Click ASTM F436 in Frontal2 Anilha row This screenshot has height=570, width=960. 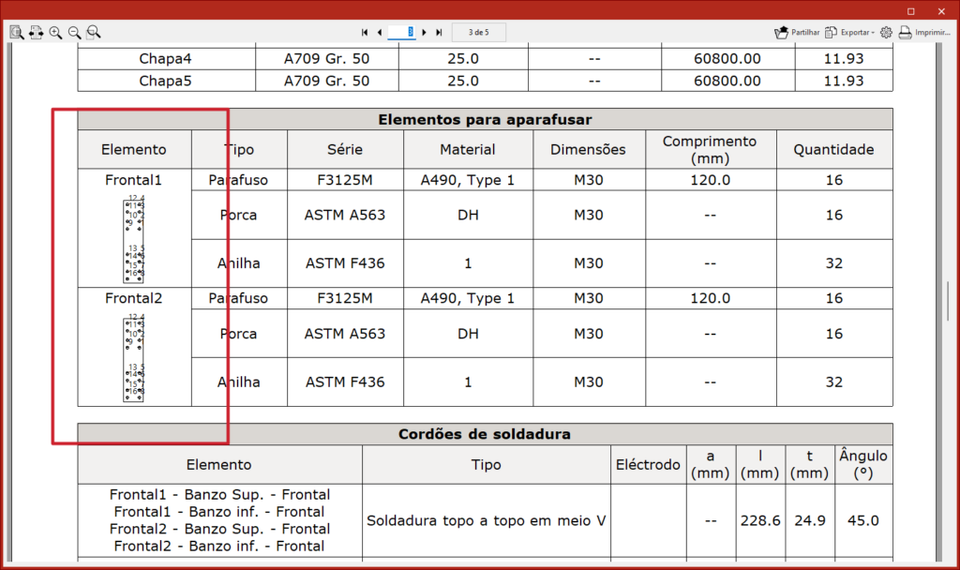click(345, 382)
